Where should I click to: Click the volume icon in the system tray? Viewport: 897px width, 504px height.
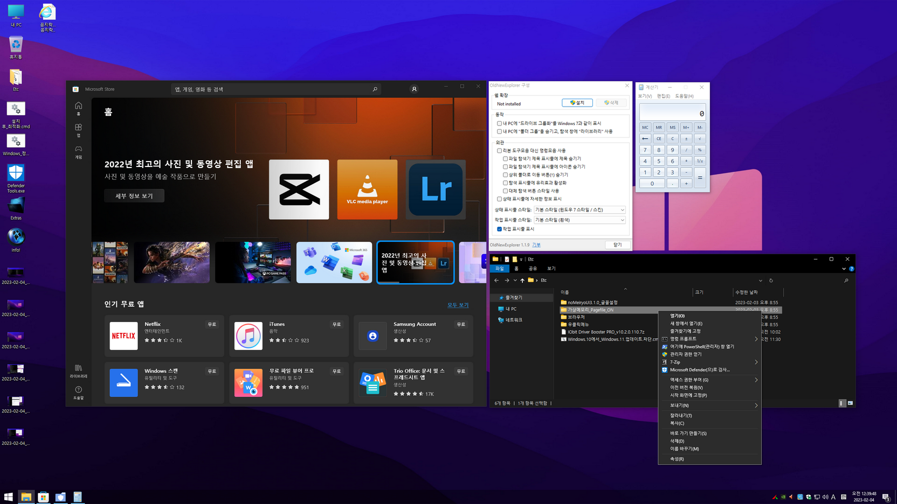point(825,496)
